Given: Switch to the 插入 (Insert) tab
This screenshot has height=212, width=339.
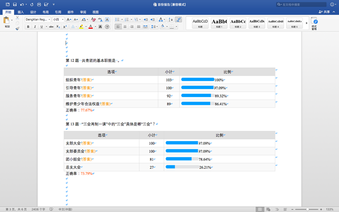Looking at the screenshot, I should (x=20, y=11).
